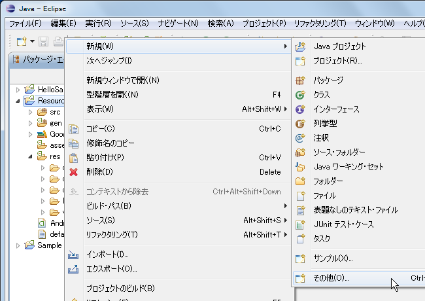Click the タスク new task icon

point(300,239)
